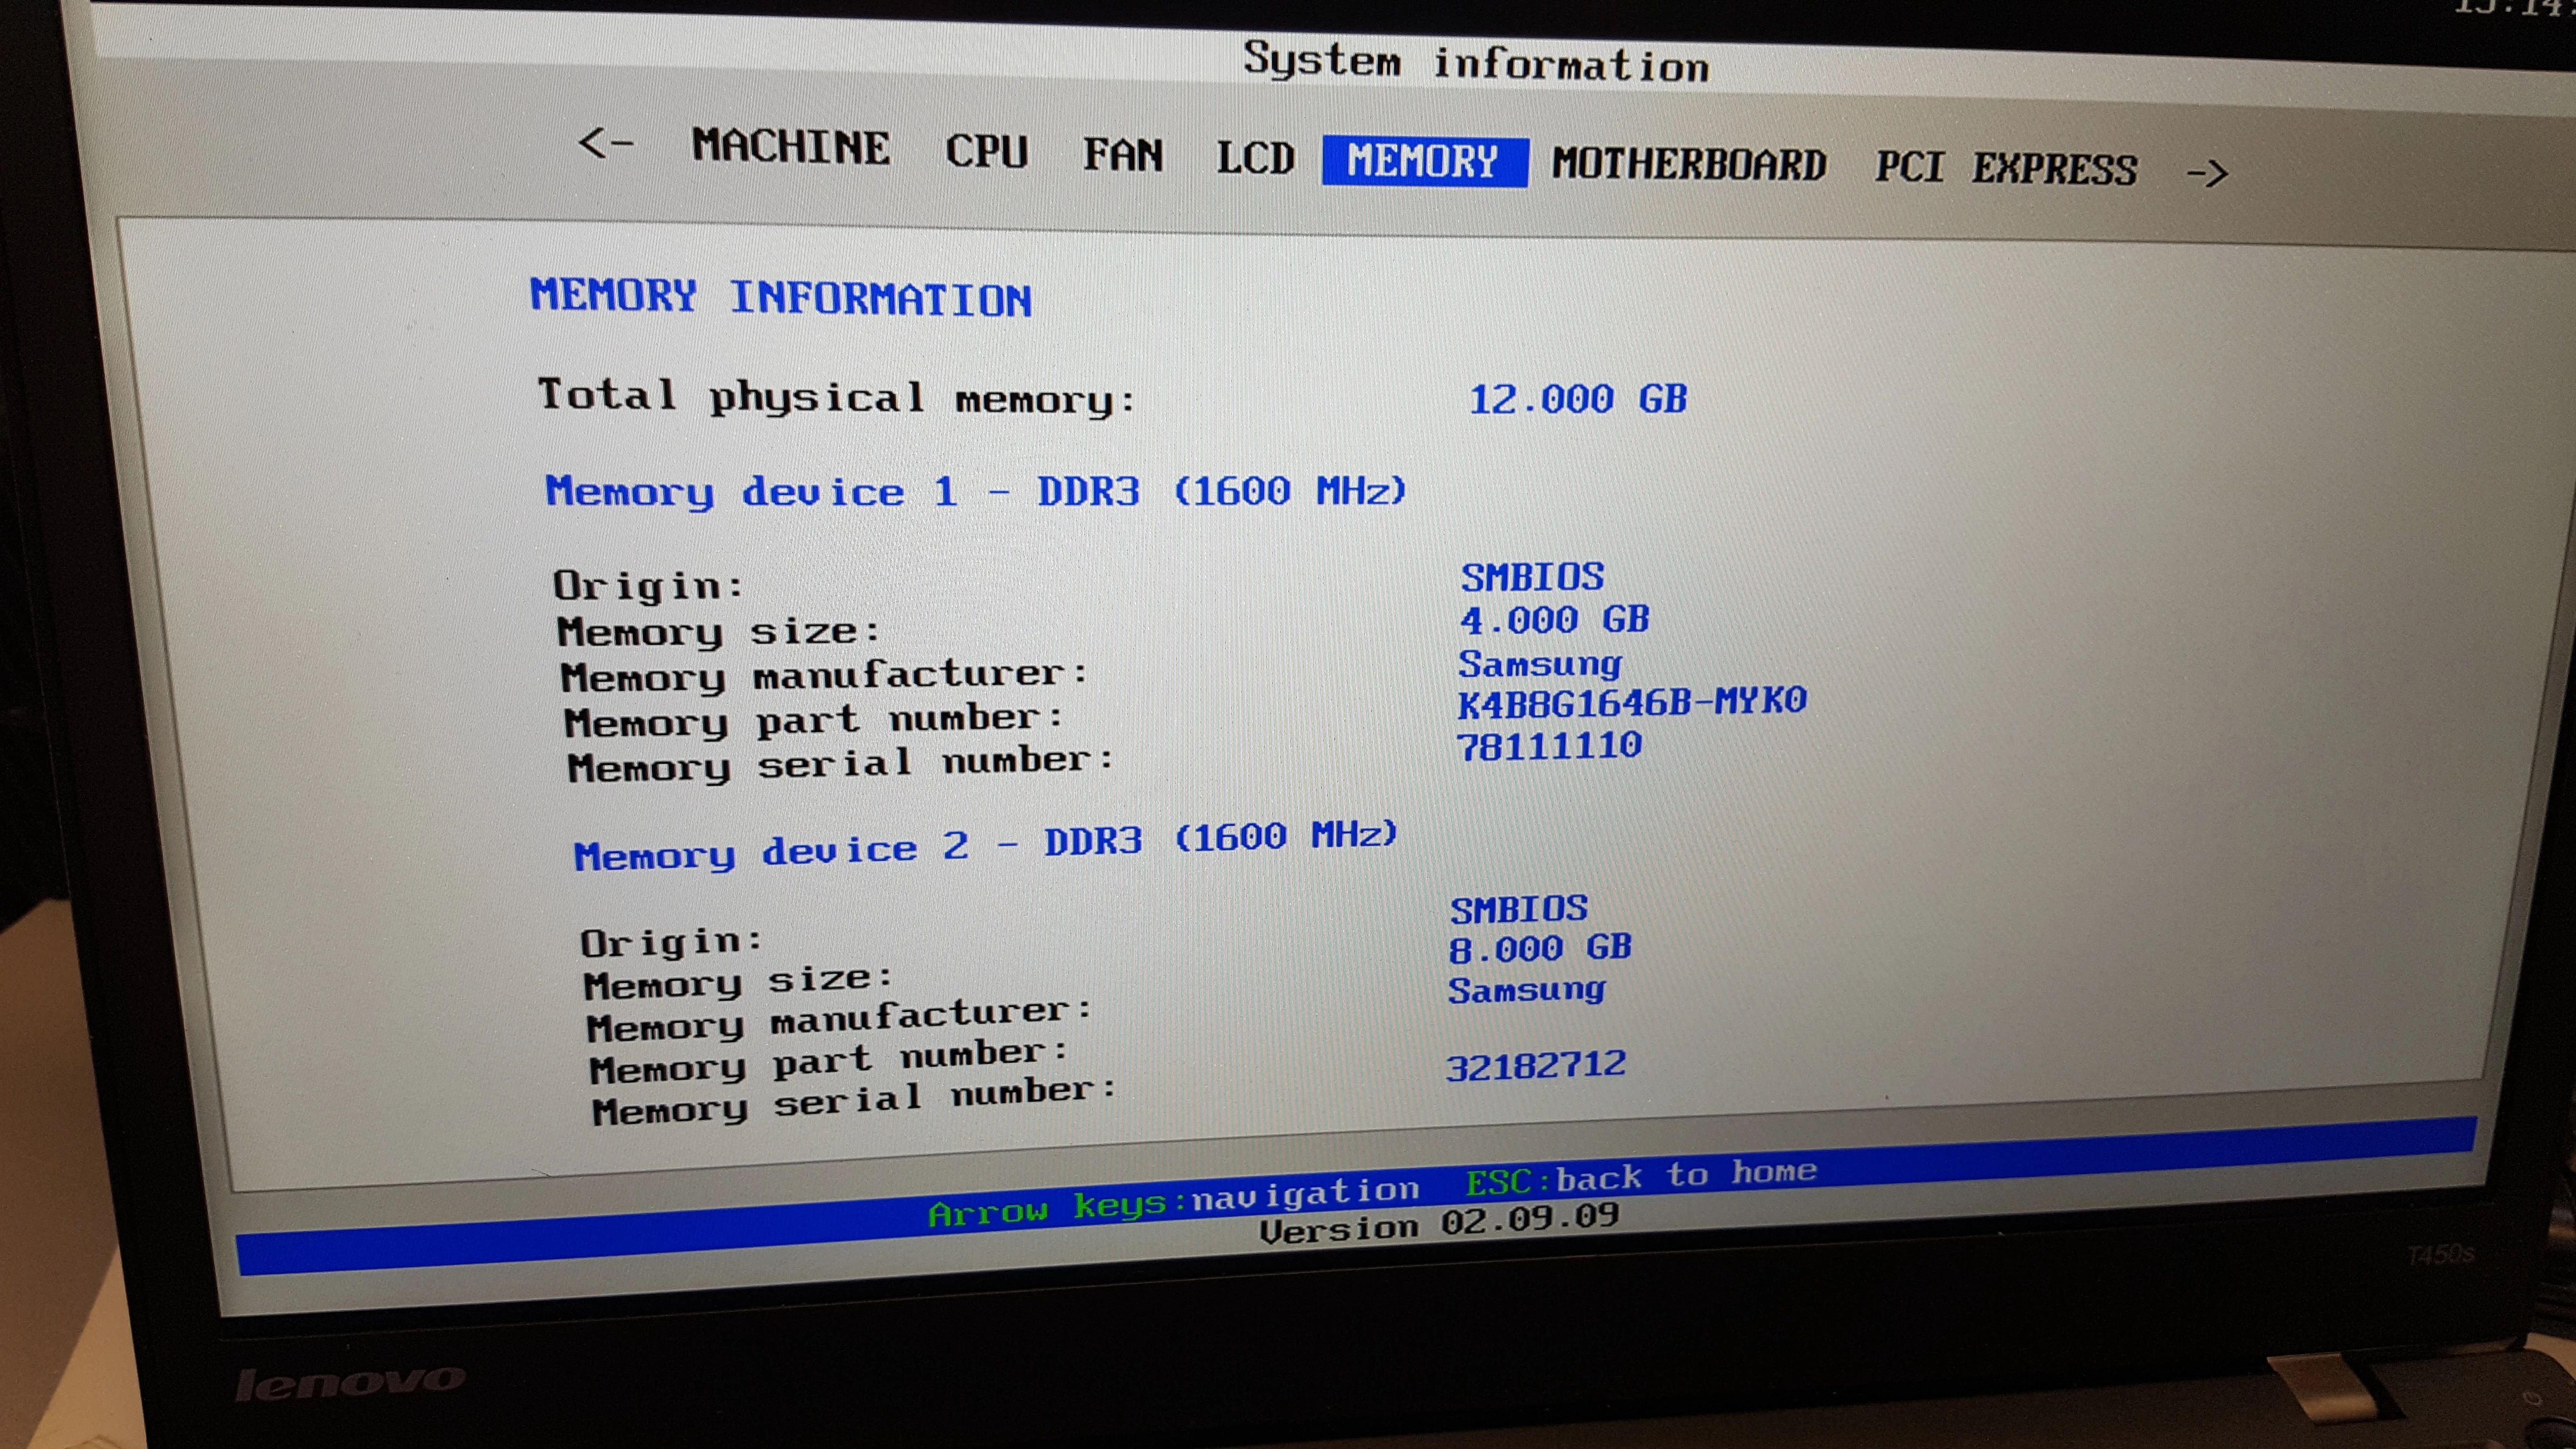This screenshot has height=1449, width=2576.
Task: Click the Memory device 2 heading
Action: click(985, 846)
